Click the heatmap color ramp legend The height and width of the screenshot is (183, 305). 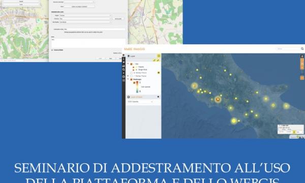coord(137,87)
